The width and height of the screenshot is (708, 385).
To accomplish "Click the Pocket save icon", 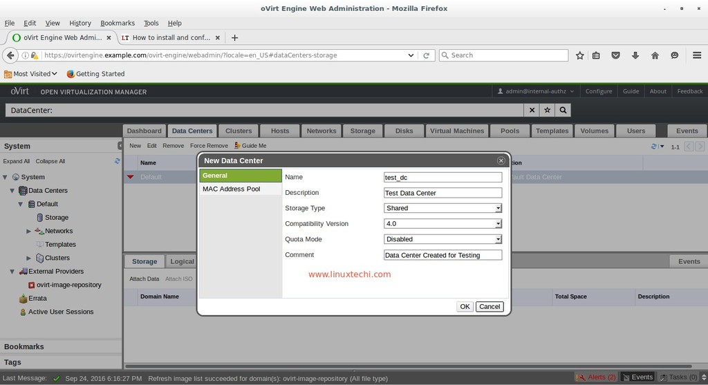I will pyautogui.click(x=615, y=55).
